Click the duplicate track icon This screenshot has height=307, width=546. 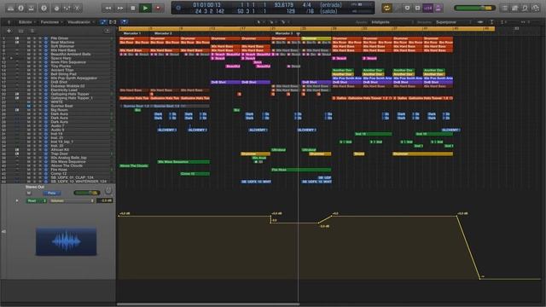(20, 31)
